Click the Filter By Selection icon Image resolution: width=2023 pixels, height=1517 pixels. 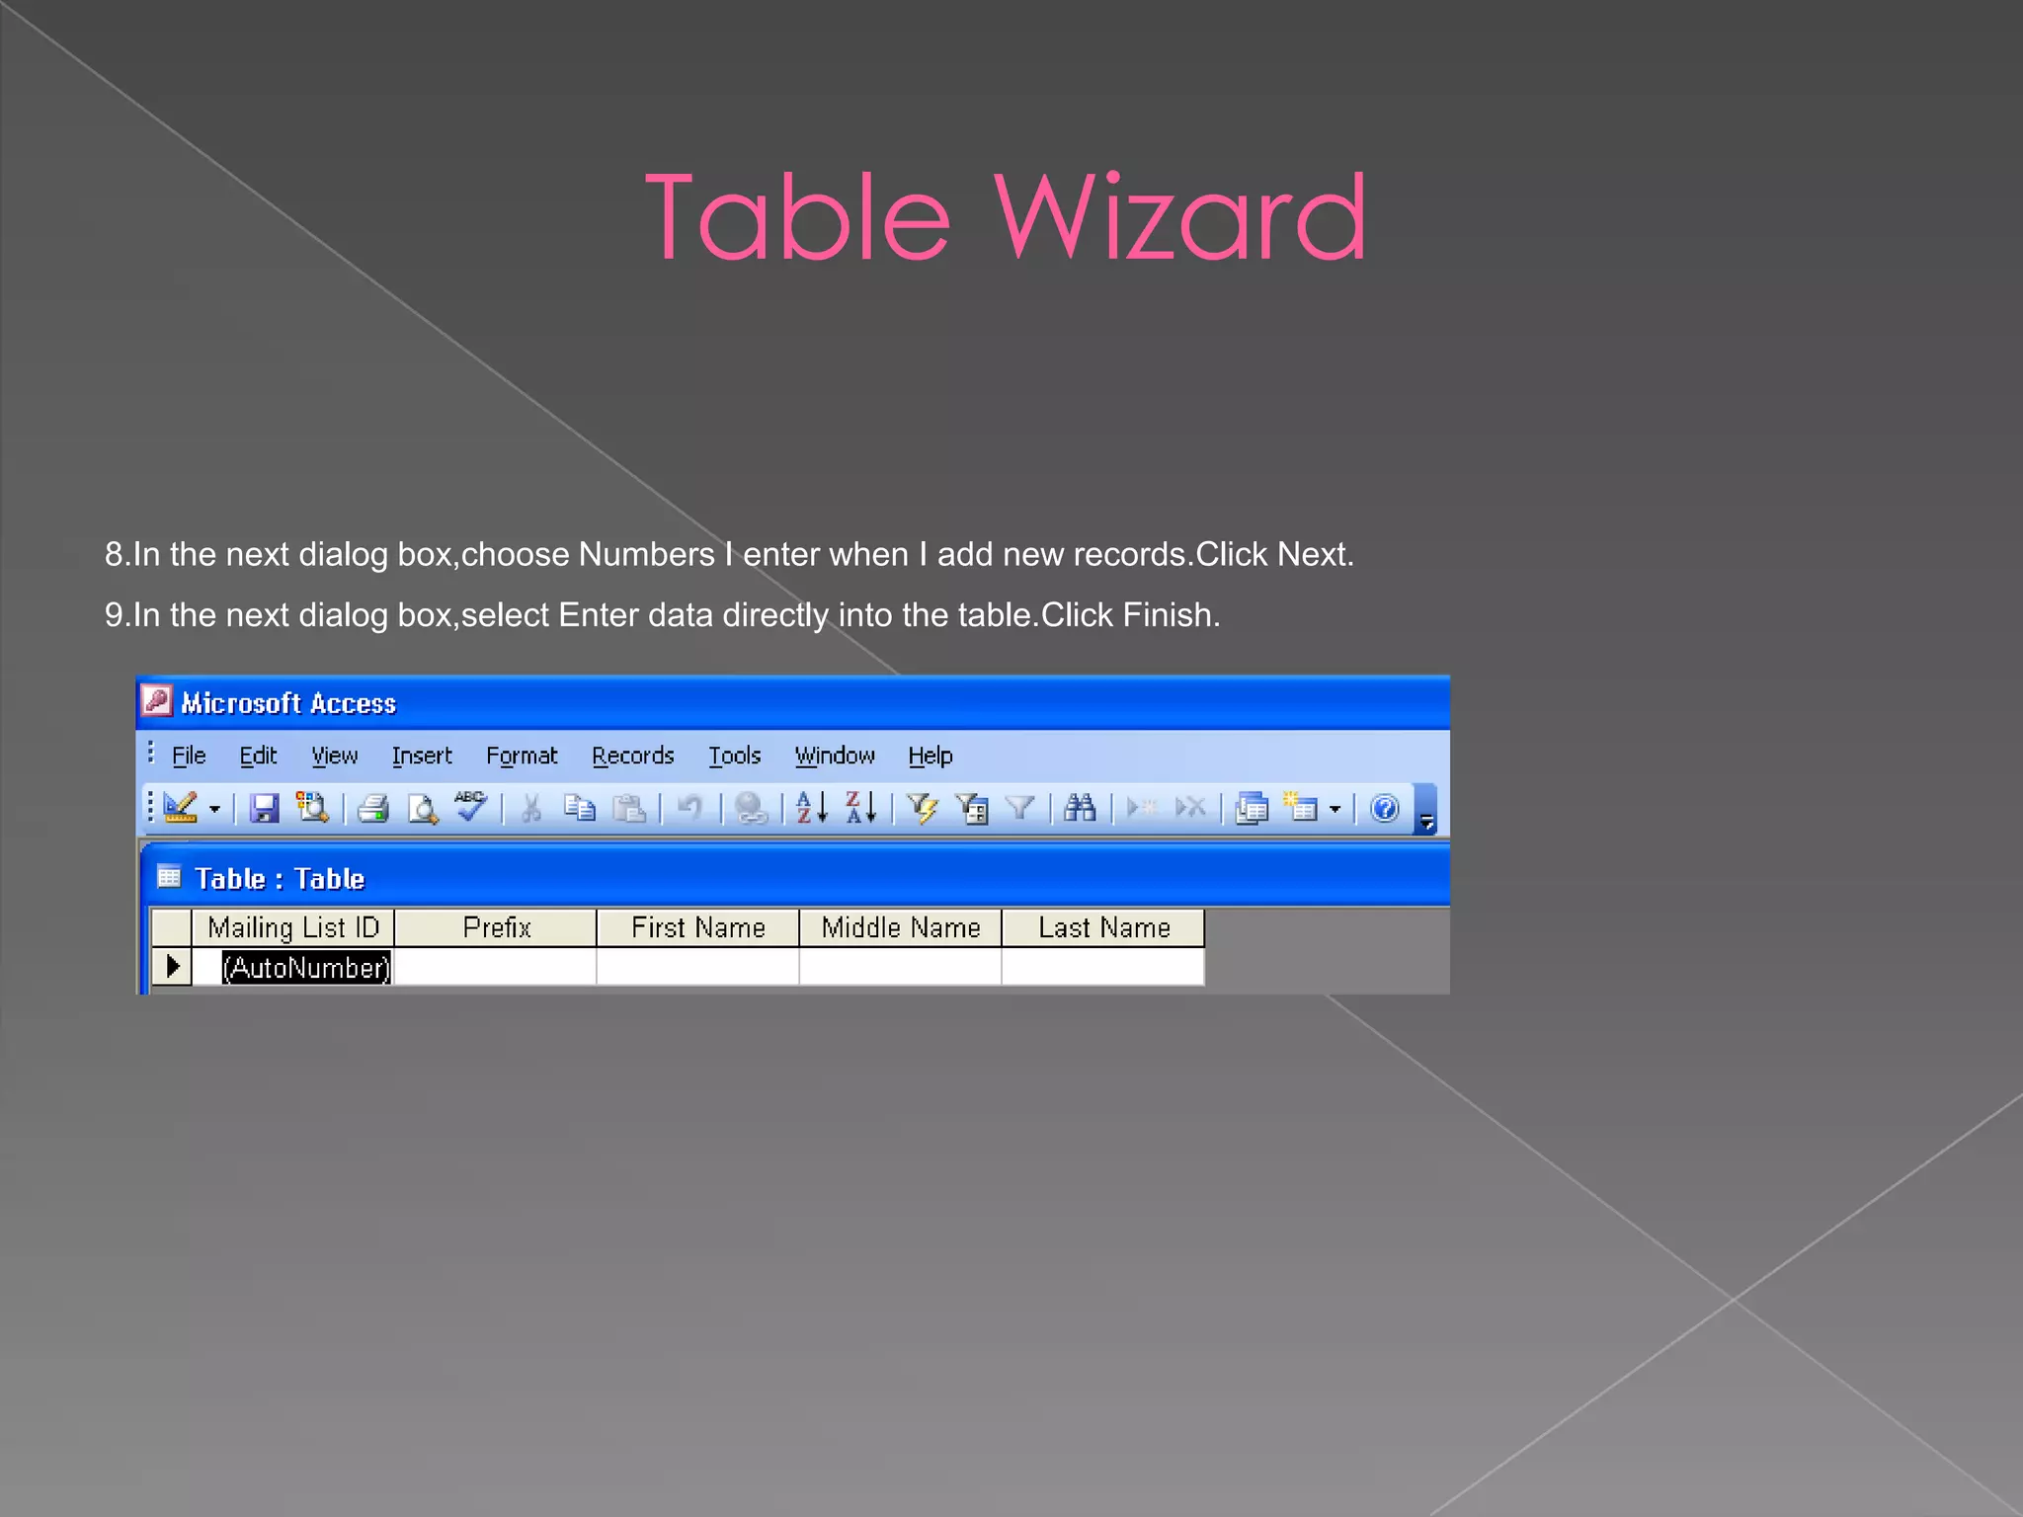tap(923, 808)
